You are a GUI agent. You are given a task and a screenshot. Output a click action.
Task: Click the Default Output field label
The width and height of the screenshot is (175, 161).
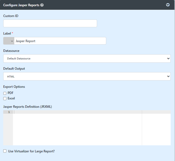pyautogui.click(x=14, y=69)
